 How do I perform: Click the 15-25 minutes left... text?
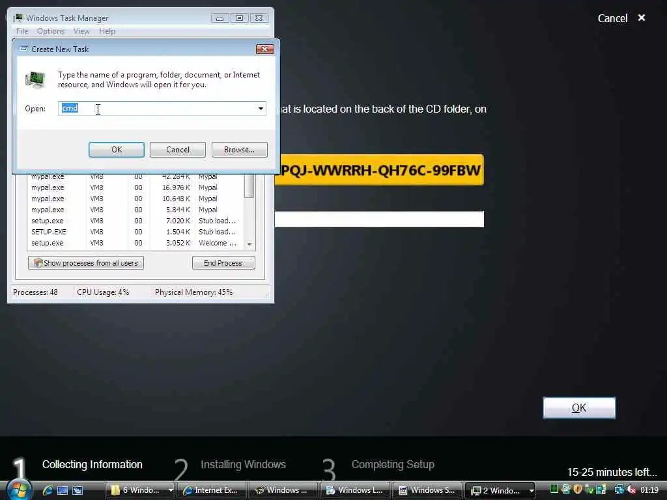(x=612, y=472)
